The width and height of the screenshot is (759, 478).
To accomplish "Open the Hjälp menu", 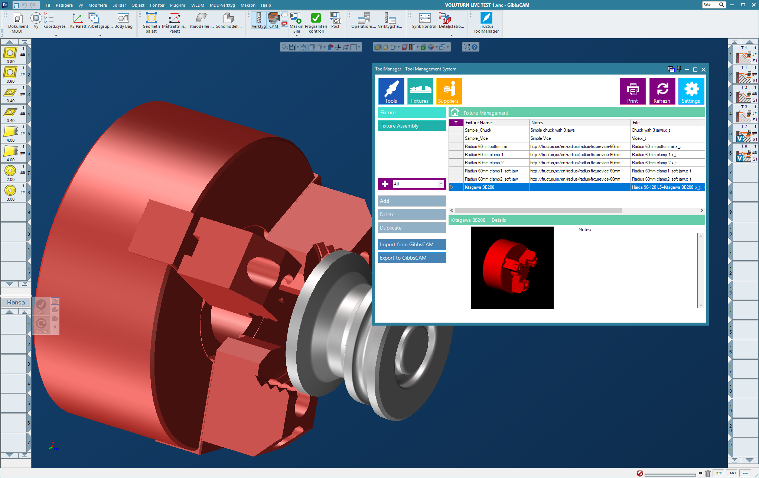I will click(x=266, y=5).
